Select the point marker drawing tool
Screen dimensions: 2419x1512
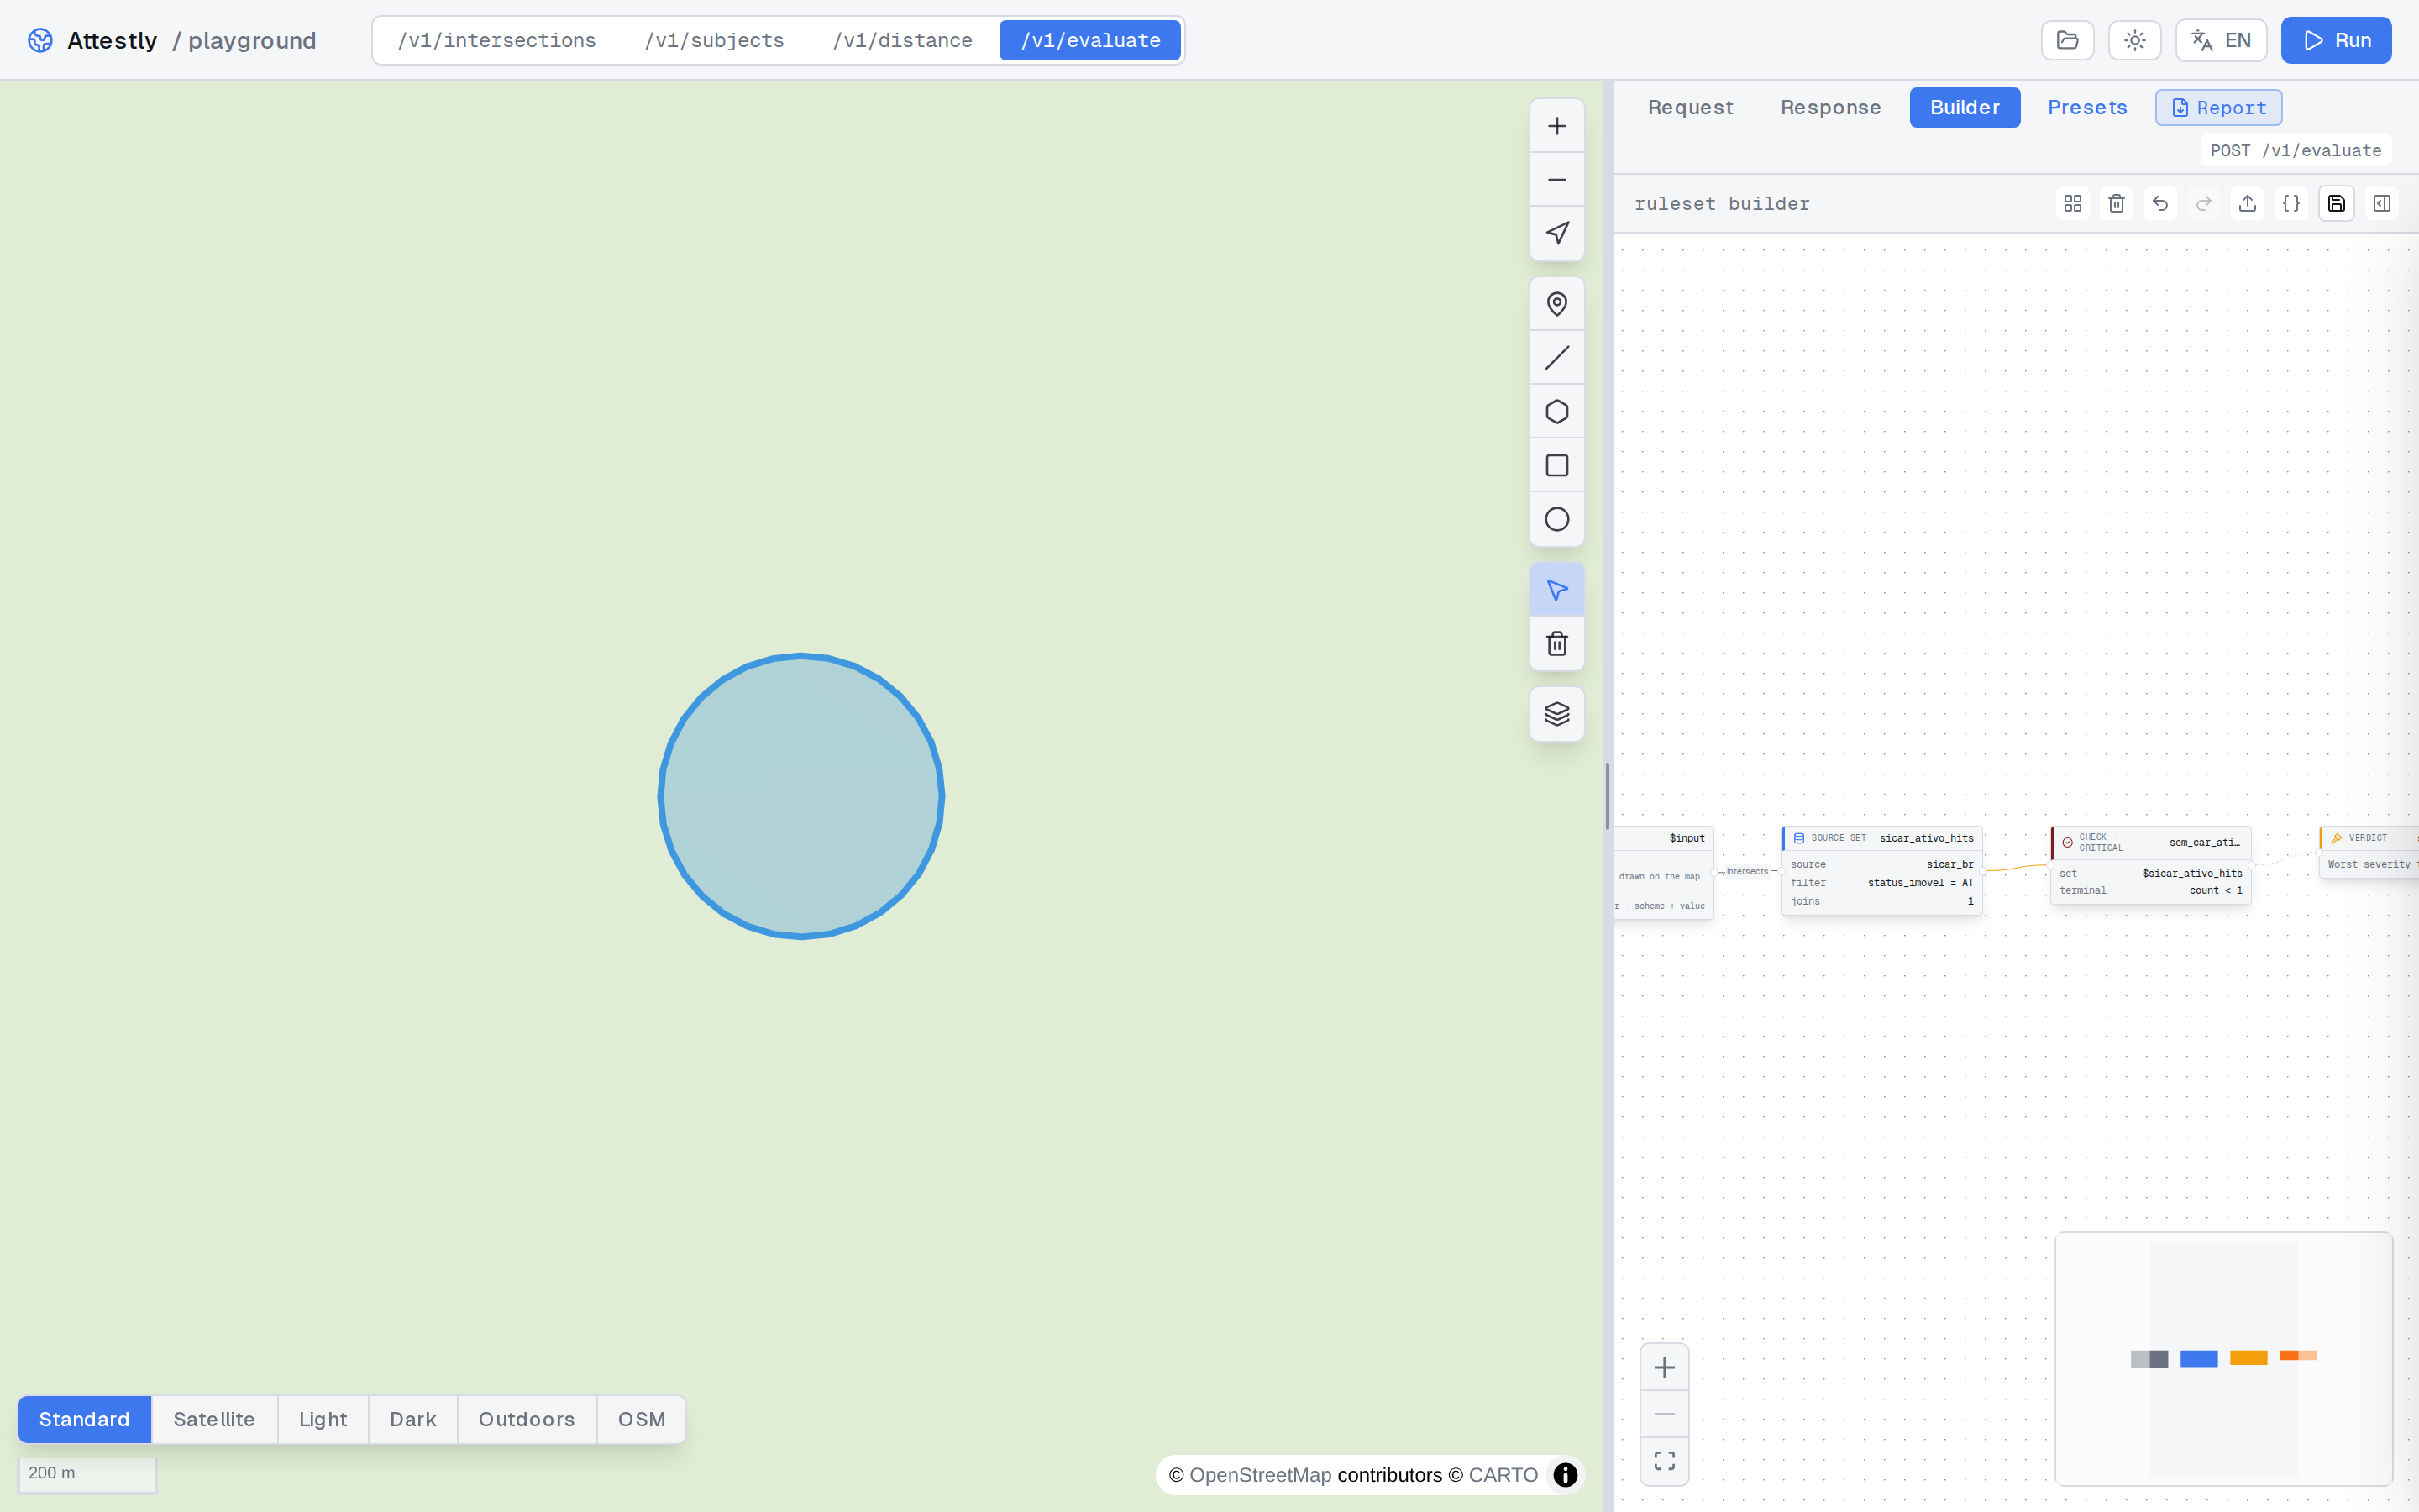[1556, 304]
